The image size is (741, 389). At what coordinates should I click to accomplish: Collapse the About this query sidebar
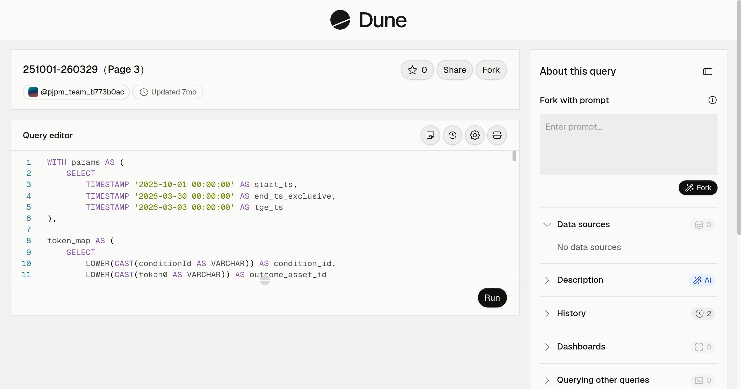pos(708,72)
